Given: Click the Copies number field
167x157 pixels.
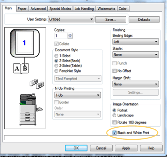Looking at the screenshot, I should coord(61,36).
